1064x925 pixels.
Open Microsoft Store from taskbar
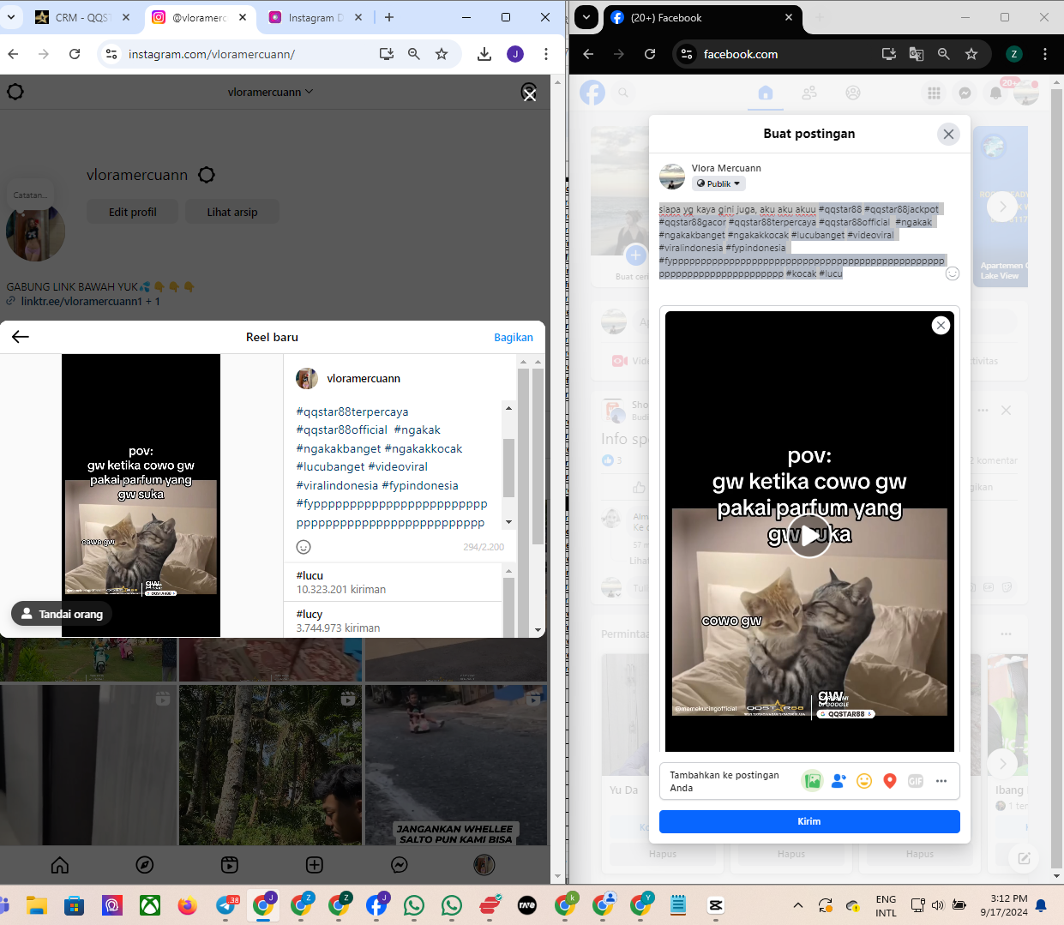tap(75, 905)
